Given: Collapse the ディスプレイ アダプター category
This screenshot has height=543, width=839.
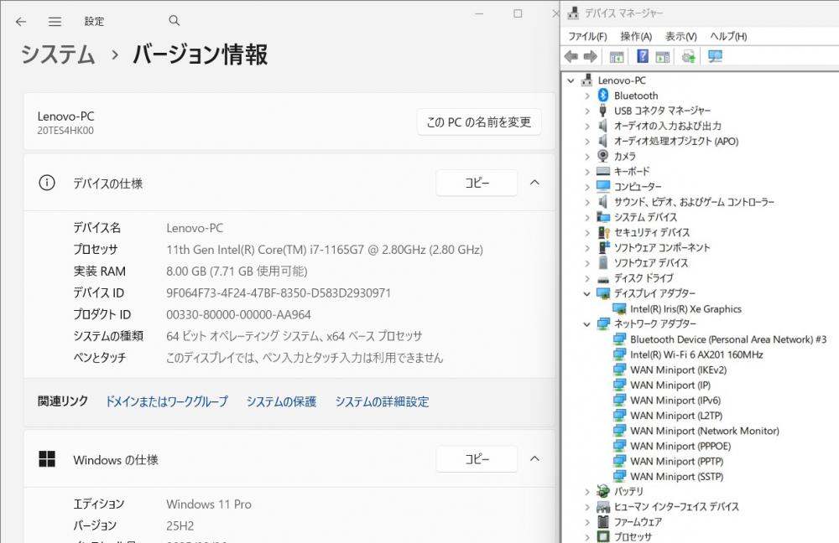Looking at the screenshot, I should [587, 293].
